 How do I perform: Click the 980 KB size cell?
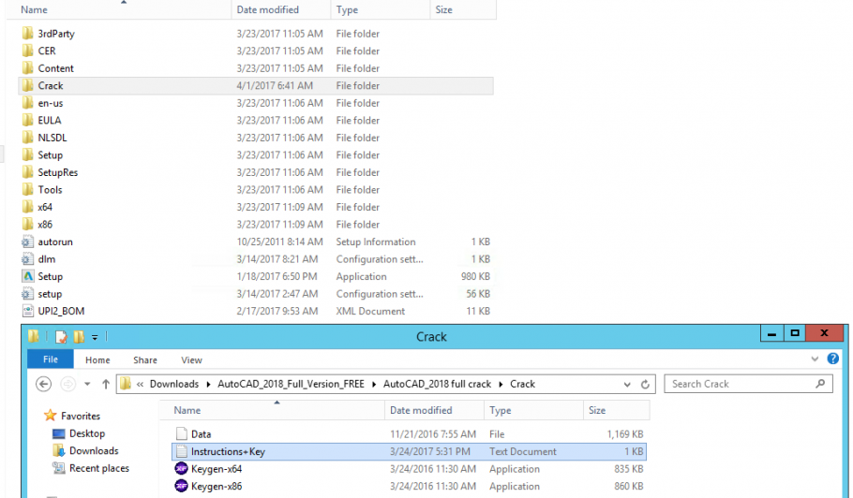pos(475,276)
